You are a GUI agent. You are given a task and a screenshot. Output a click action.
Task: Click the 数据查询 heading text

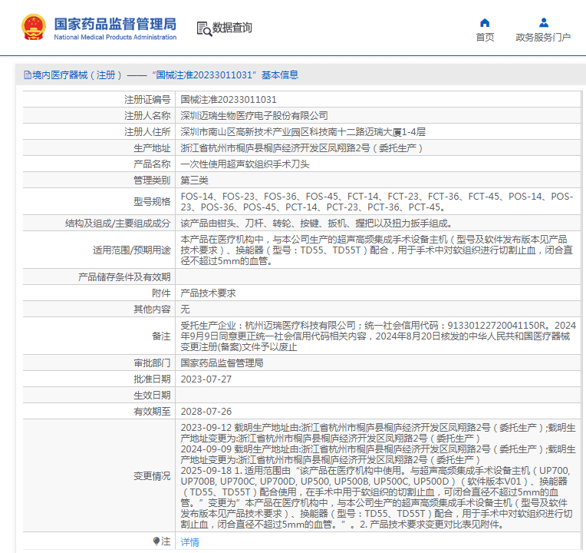232,28
